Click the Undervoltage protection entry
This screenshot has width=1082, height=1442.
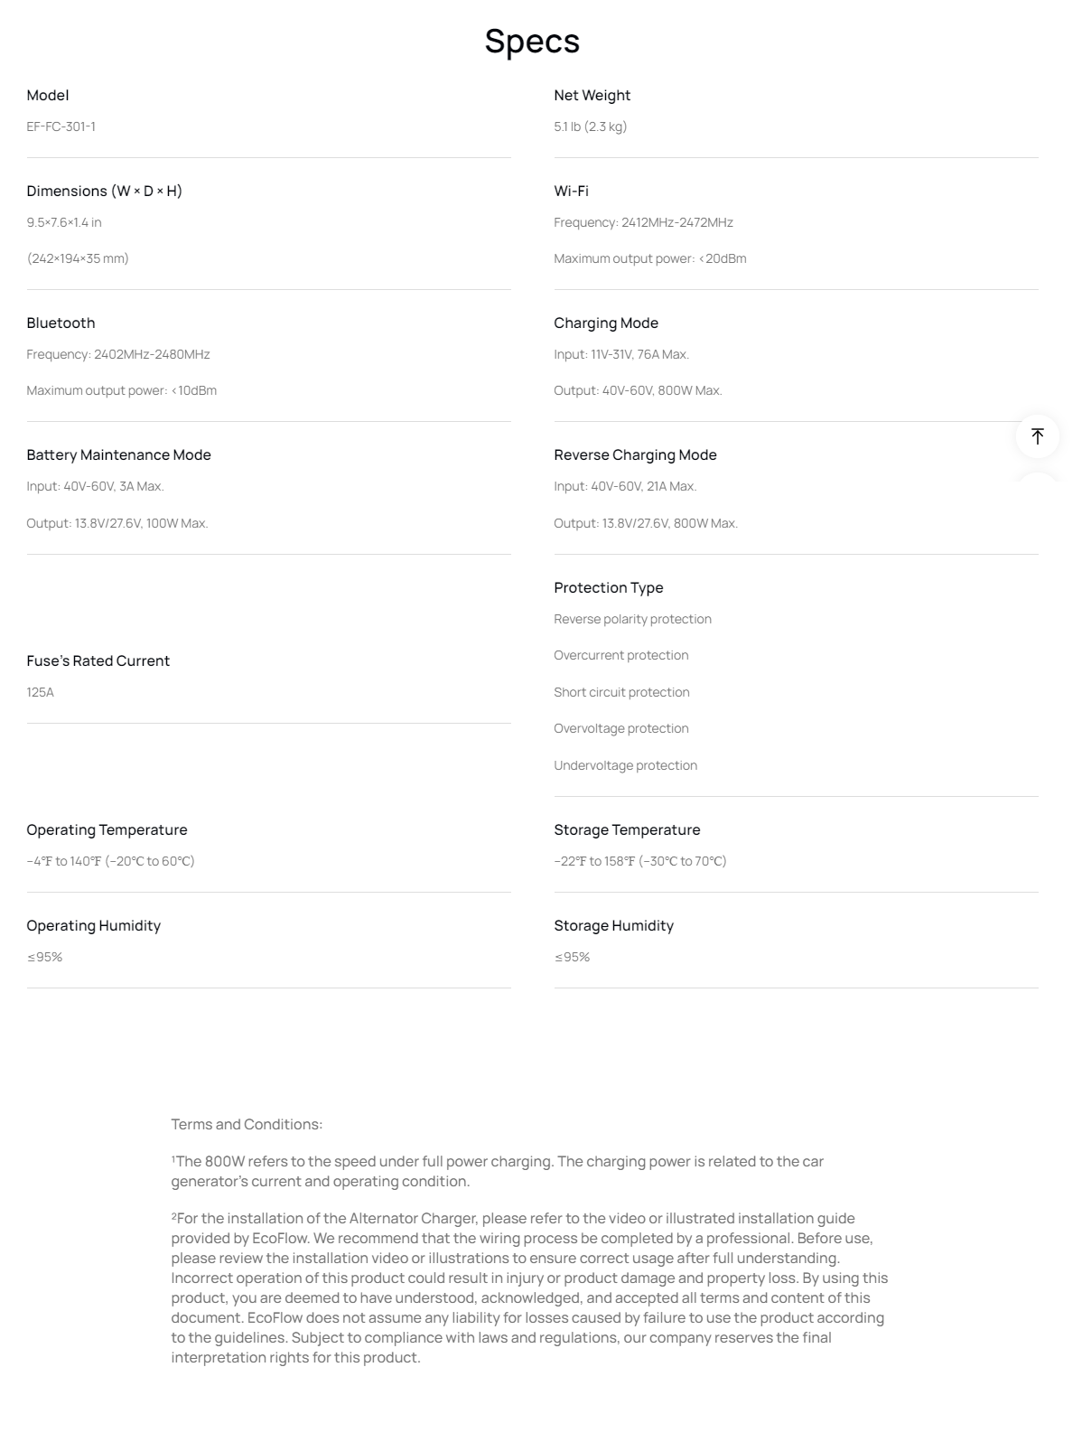point(625,766)
